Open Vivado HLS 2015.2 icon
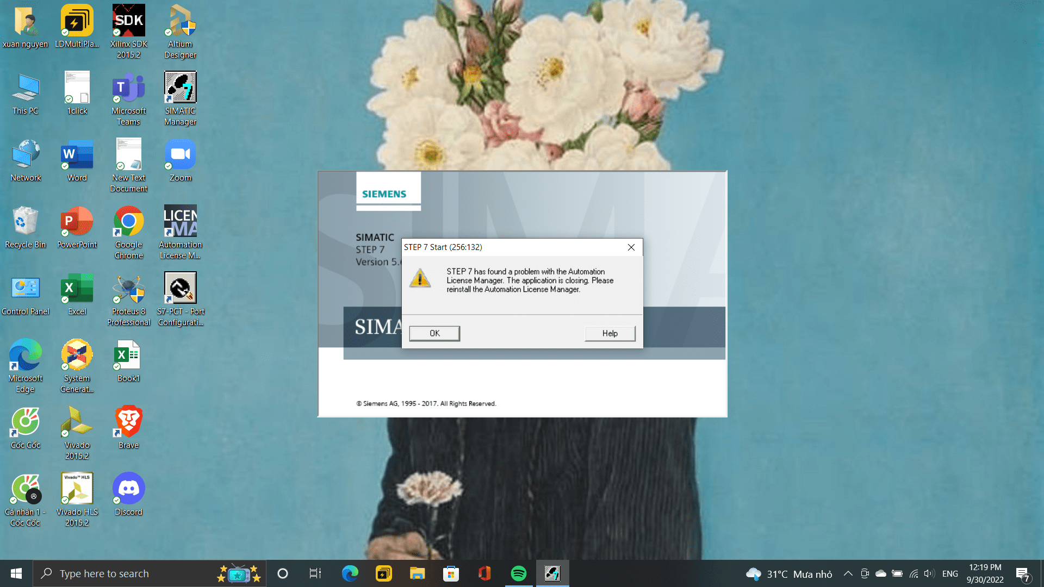The width and height of the screenshot is (1044, 587). click(x=77, y=499)
